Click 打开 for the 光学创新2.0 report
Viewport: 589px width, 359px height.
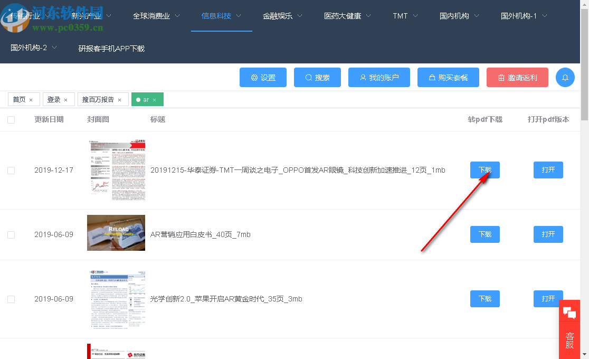point(548,299)
